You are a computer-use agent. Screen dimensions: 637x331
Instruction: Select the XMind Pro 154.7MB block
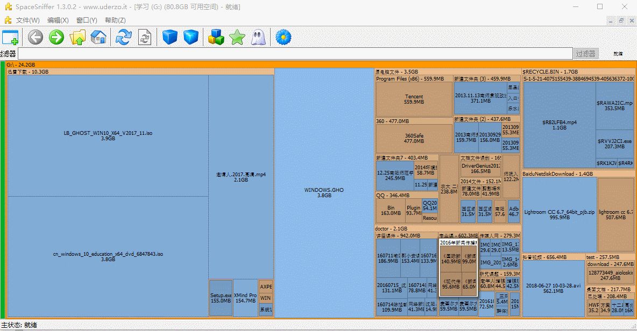point(245,298)
